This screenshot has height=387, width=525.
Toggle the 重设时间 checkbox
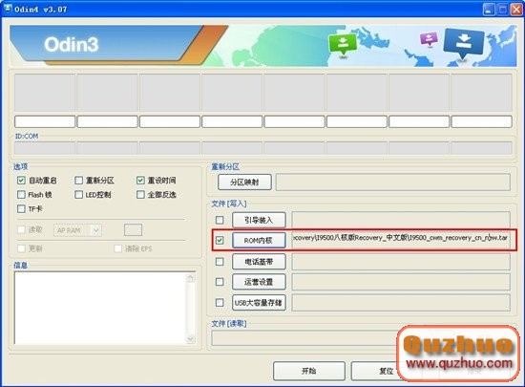pos(140,181)
